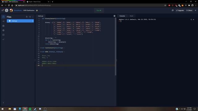This screenshot has width=198, height=111.
Task: Click the console prompt input
Action: [x=121, y=21]
